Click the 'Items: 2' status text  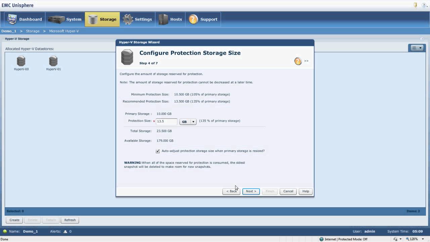pyautogui.click(x=413, y=211)
